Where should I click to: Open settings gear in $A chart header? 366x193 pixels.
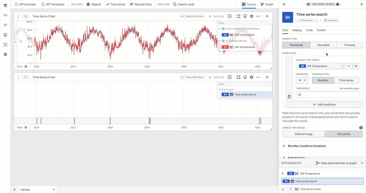click(x=251, y=16)
